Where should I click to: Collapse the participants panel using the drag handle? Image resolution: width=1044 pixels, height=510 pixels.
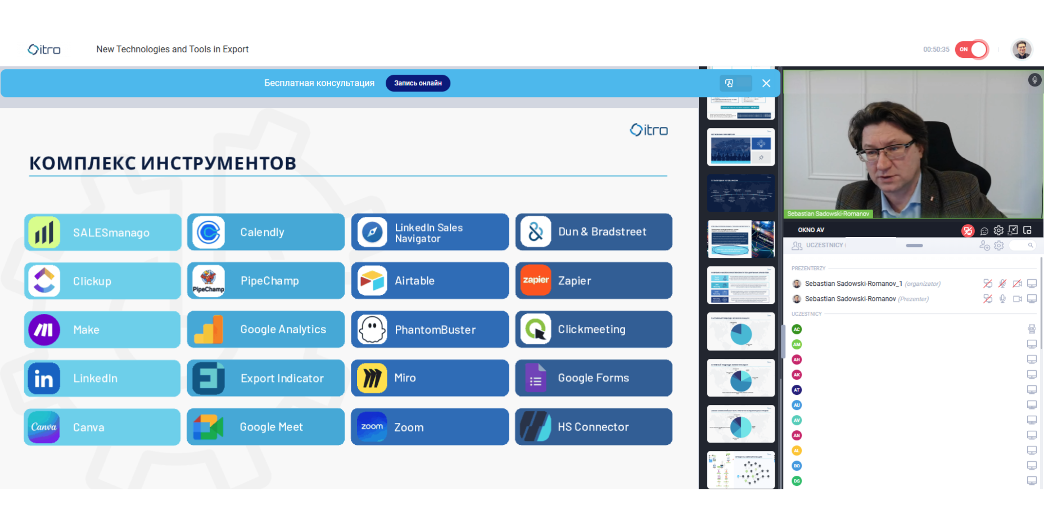coord(914,245)
